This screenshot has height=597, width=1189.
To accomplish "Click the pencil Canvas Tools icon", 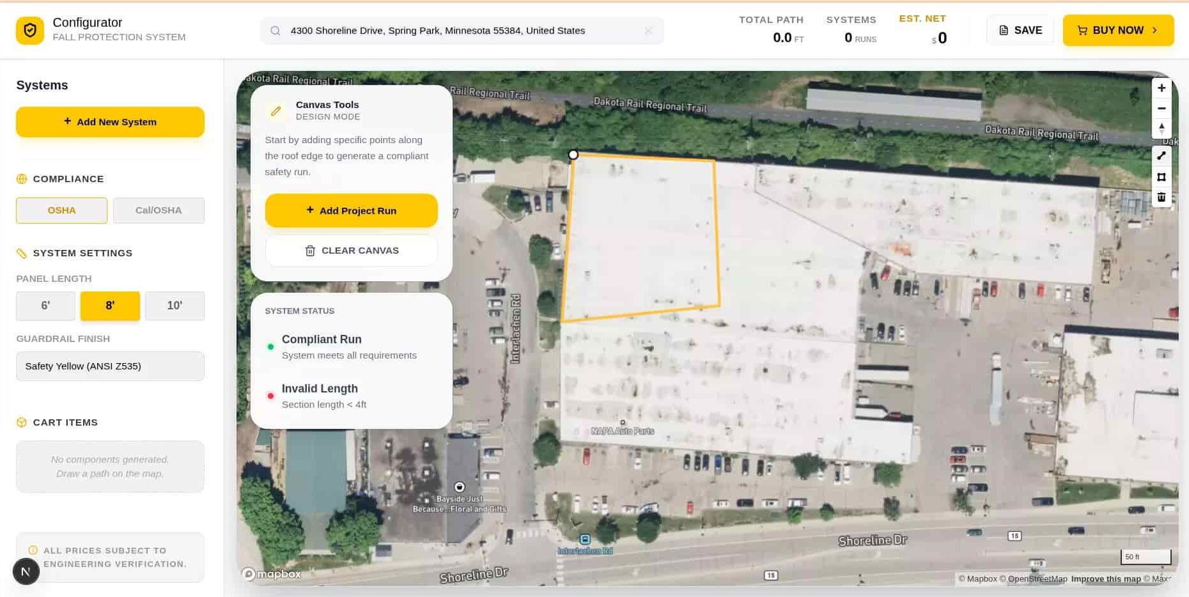I will [x=276, y=111].
